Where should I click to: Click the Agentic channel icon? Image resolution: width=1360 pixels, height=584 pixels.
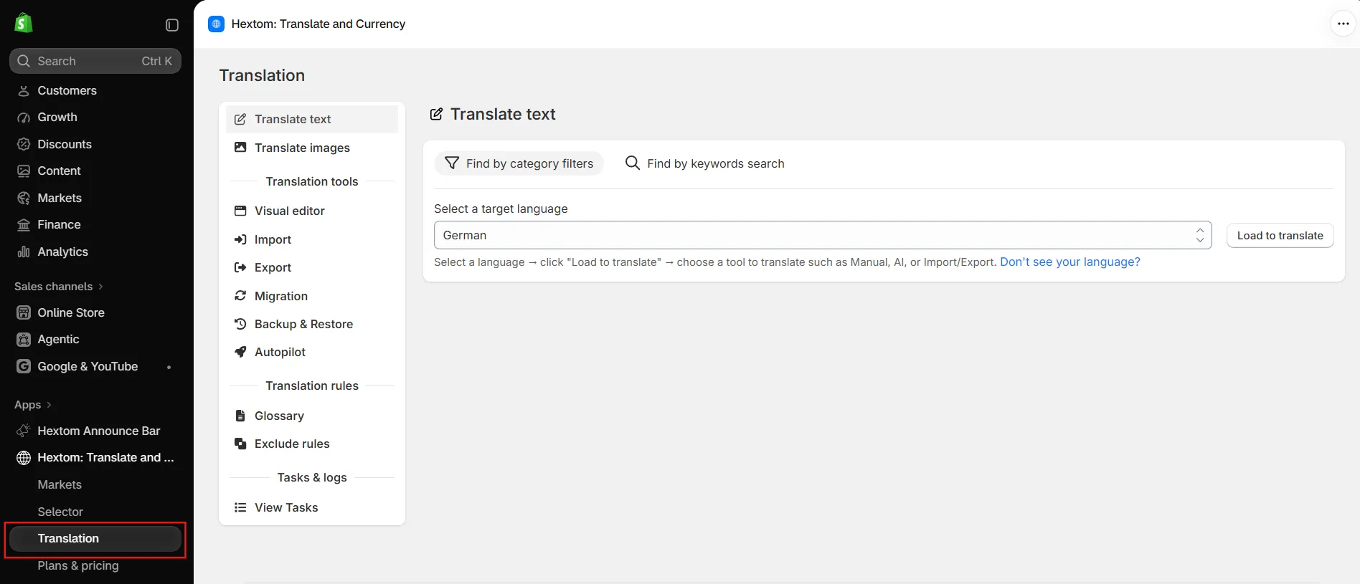point(24,340)
